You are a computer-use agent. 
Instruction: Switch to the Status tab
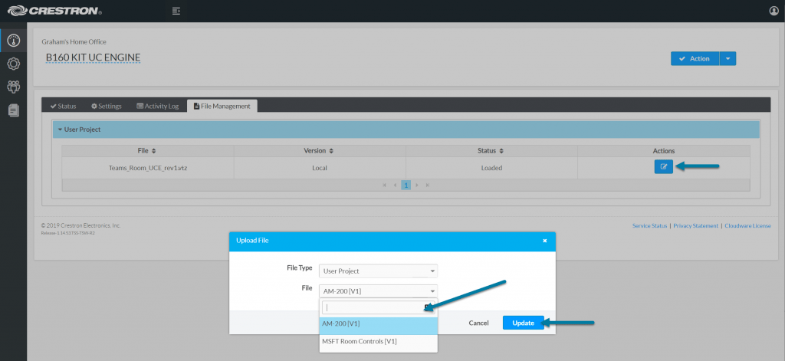(x=63, y=106)
